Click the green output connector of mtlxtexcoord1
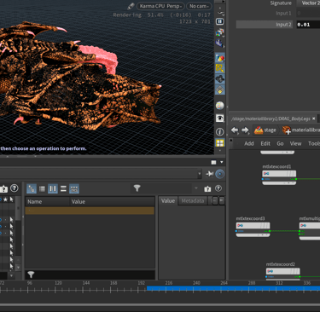This screenshot has width=320, height=312. pyautogui.click(x=296, y=179)
